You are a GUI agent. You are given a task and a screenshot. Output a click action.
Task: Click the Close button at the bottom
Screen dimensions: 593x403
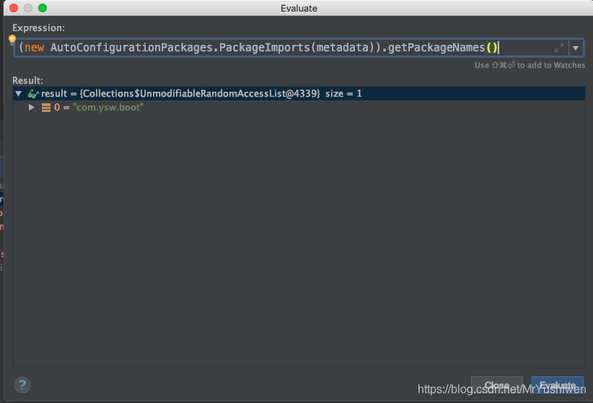click(497, 385)
